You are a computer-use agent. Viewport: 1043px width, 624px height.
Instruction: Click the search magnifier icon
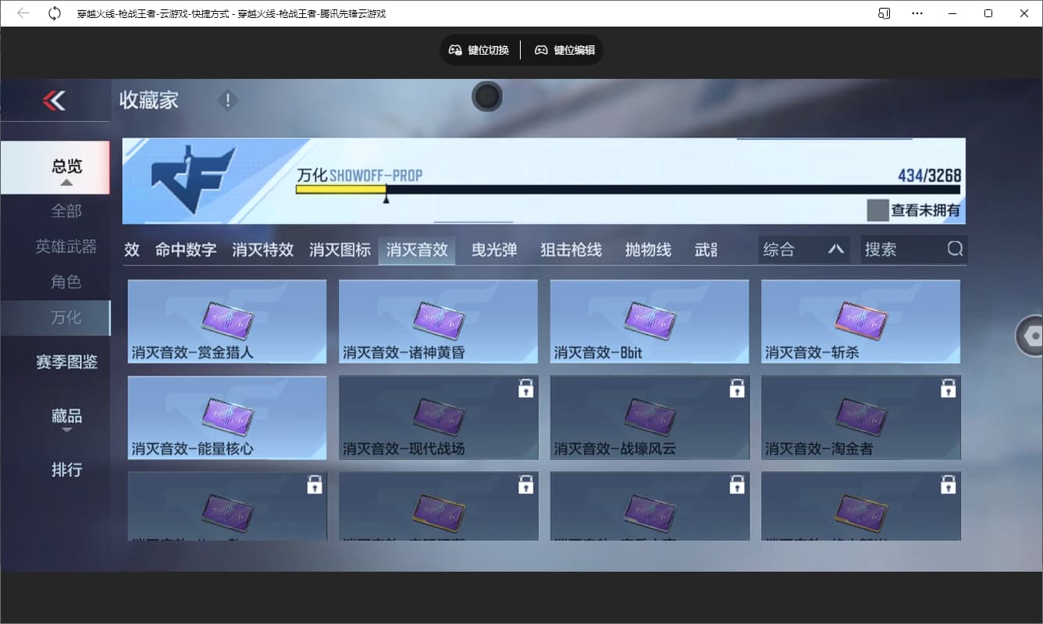(955, 249)
